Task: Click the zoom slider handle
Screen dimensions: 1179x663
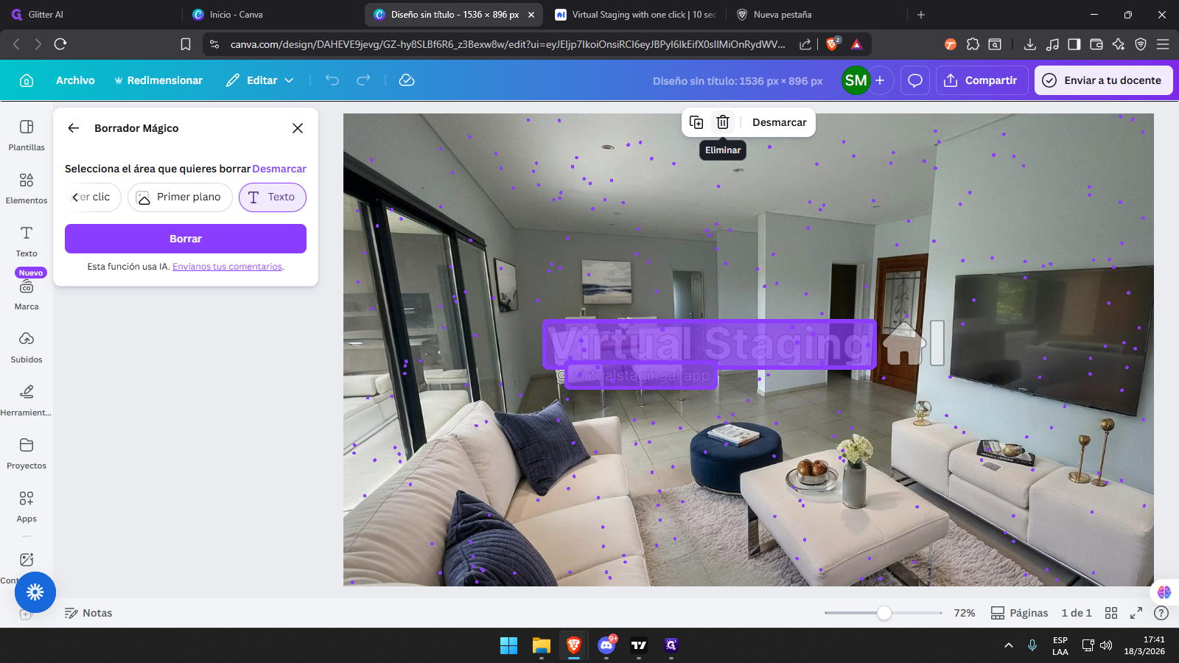Action: [884, 613]
